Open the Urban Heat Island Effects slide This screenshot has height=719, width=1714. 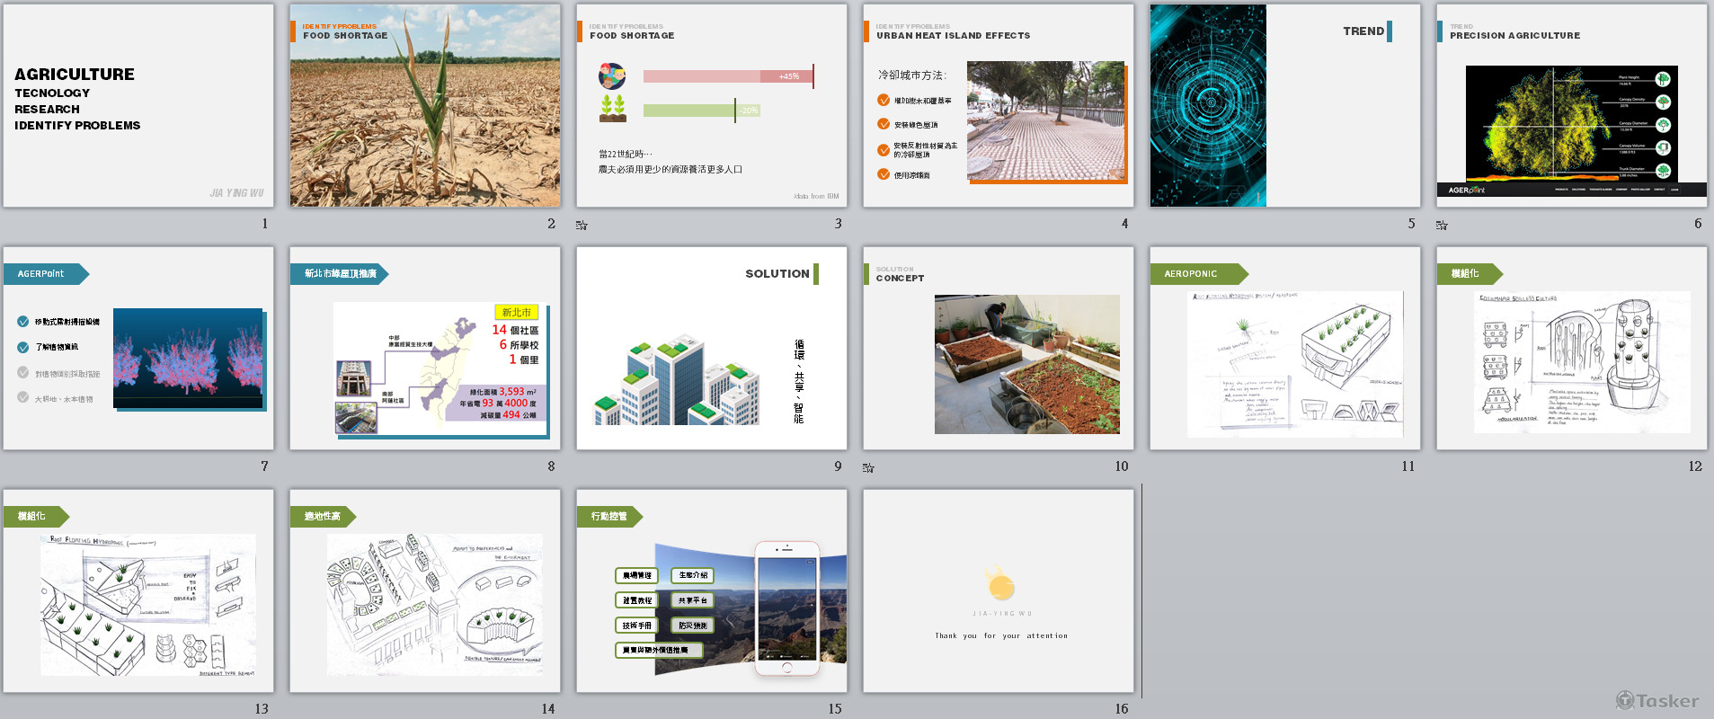coord(998,106)
